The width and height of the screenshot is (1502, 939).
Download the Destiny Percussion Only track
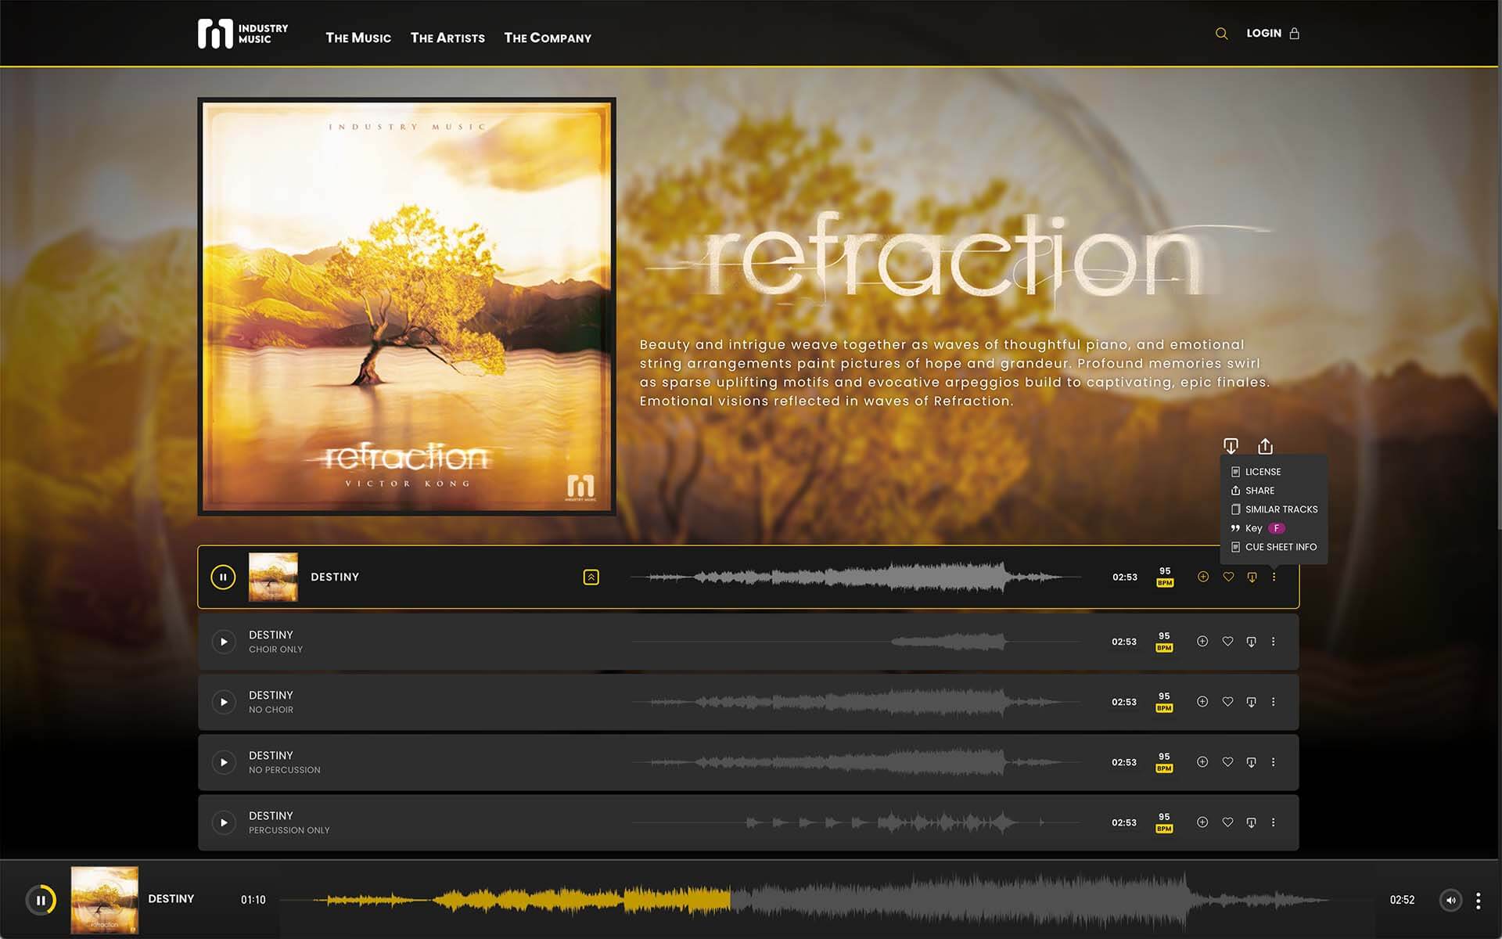point(1251,822)
